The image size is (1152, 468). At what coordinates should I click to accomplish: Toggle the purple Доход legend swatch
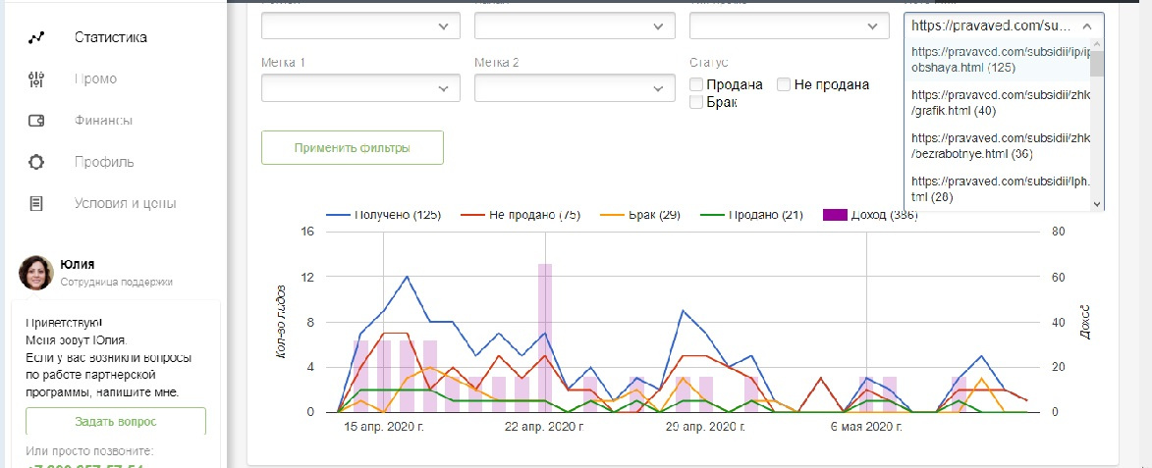(834, 214)
